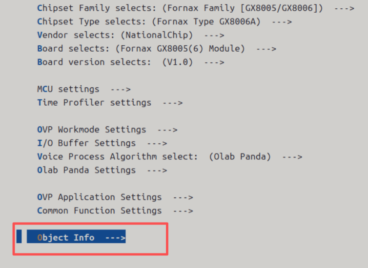The image size is (368, 268).
Task: Select Chipset Type selects entry
Action: [164, 22]
